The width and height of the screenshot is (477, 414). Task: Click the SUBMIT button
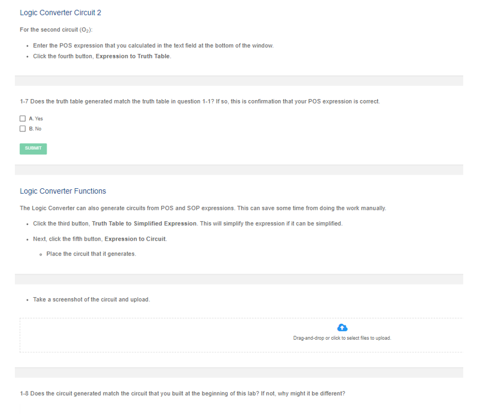click(33, 148)
